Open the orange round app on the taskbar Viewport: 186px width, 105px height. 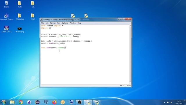click(63, 102)
